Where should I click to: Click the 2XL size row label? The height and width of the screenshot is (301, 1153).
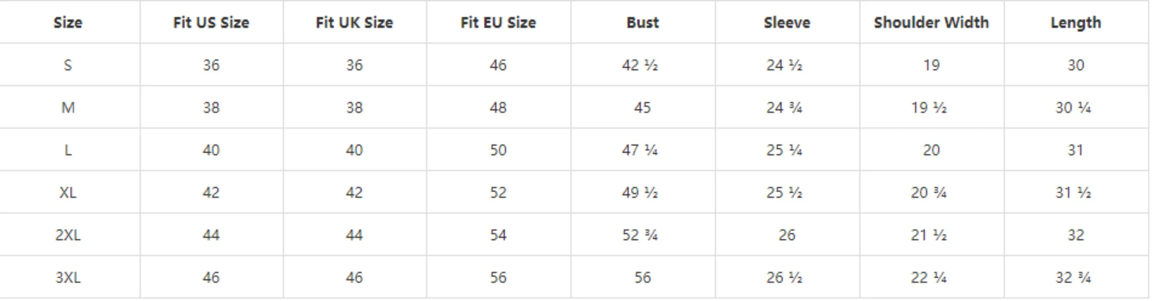tap(68, 235)
